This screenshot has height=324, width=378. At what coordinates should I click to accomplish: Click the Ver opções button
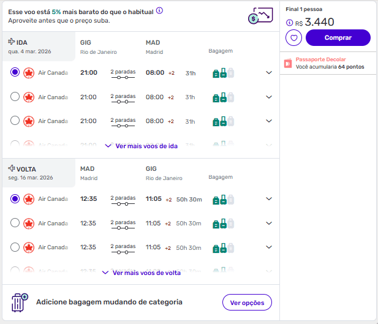click(247, 303)
